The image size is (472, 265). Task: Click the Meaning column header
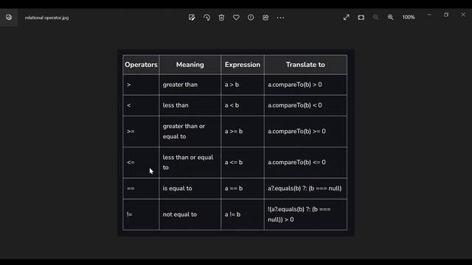[190, 65]
